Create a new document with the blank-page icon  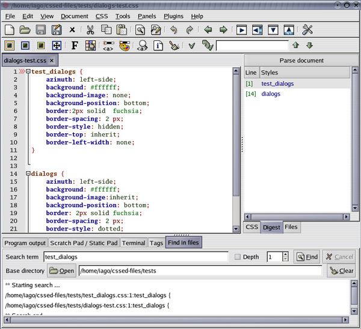tap(10, 30)
